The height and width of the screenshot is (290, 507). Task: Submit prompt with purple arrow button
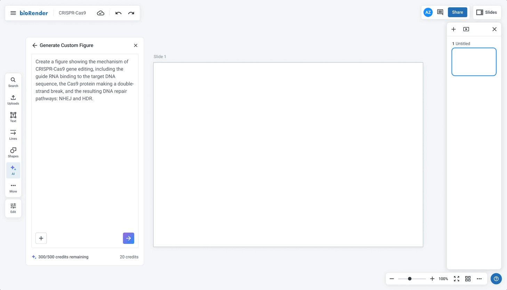click(128, 238)
